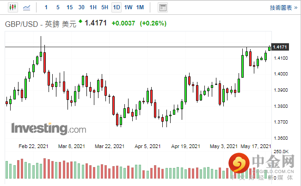Click the 1.3800 axis price label
The image size is (301, 186).
(281, 106)
